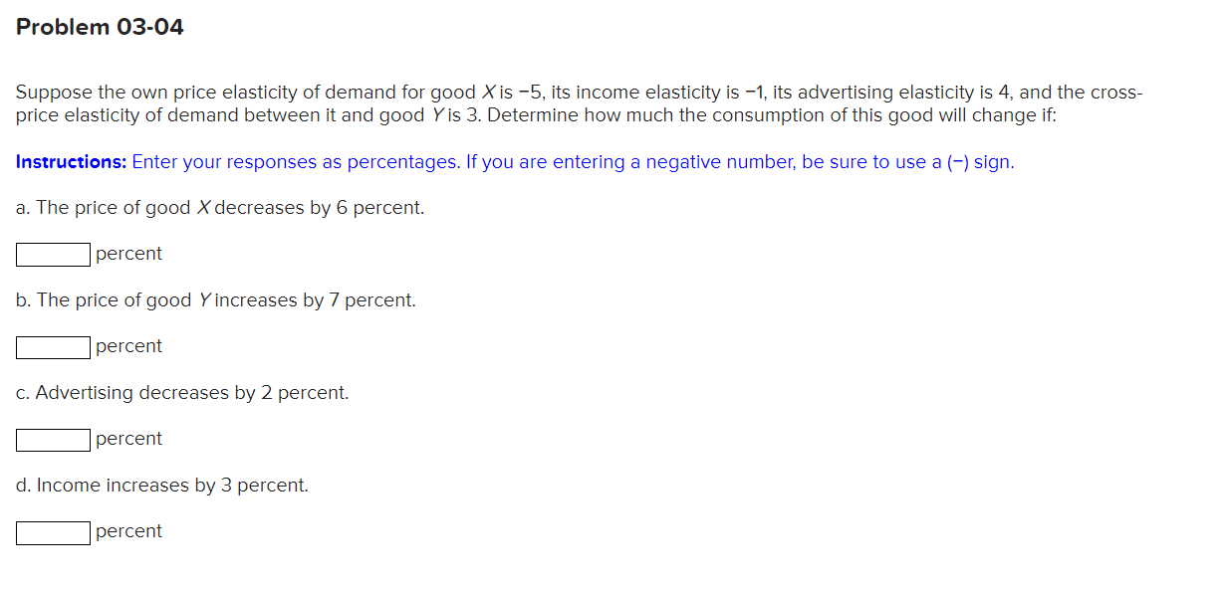Click the word good in the intro paragraph
The width and height of the screenshot is (1224, 589).
click(425, 92)
